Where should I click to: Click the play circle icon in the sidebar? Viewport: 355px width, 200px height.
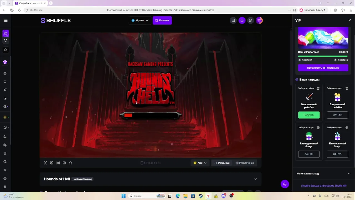pos(5,153)
